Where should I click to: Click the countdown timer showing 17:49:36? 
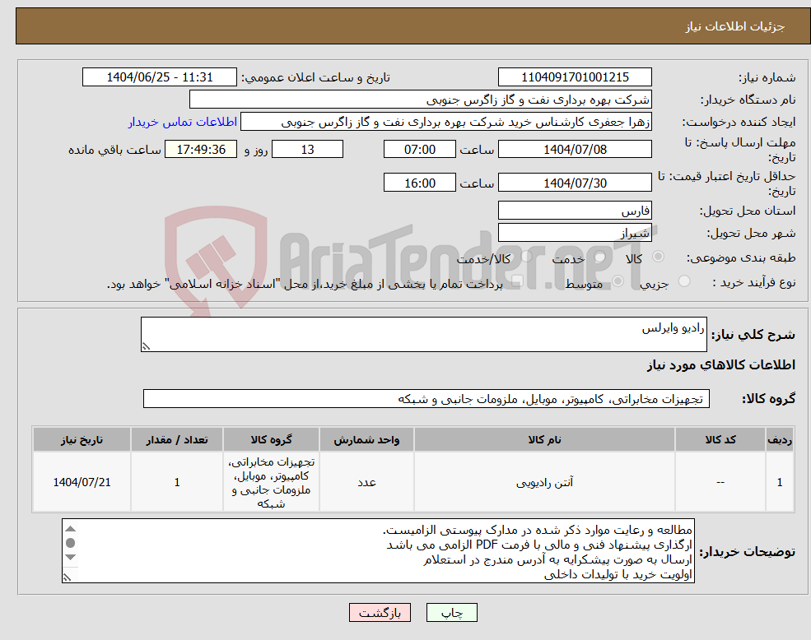tap(202, 149)
